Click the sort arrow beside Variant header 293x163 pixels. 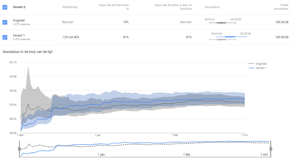click(x=25, y=7)
